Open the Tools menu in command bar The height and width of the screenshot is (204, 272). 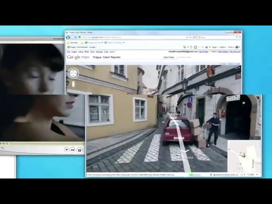click(x=231, y=47)
